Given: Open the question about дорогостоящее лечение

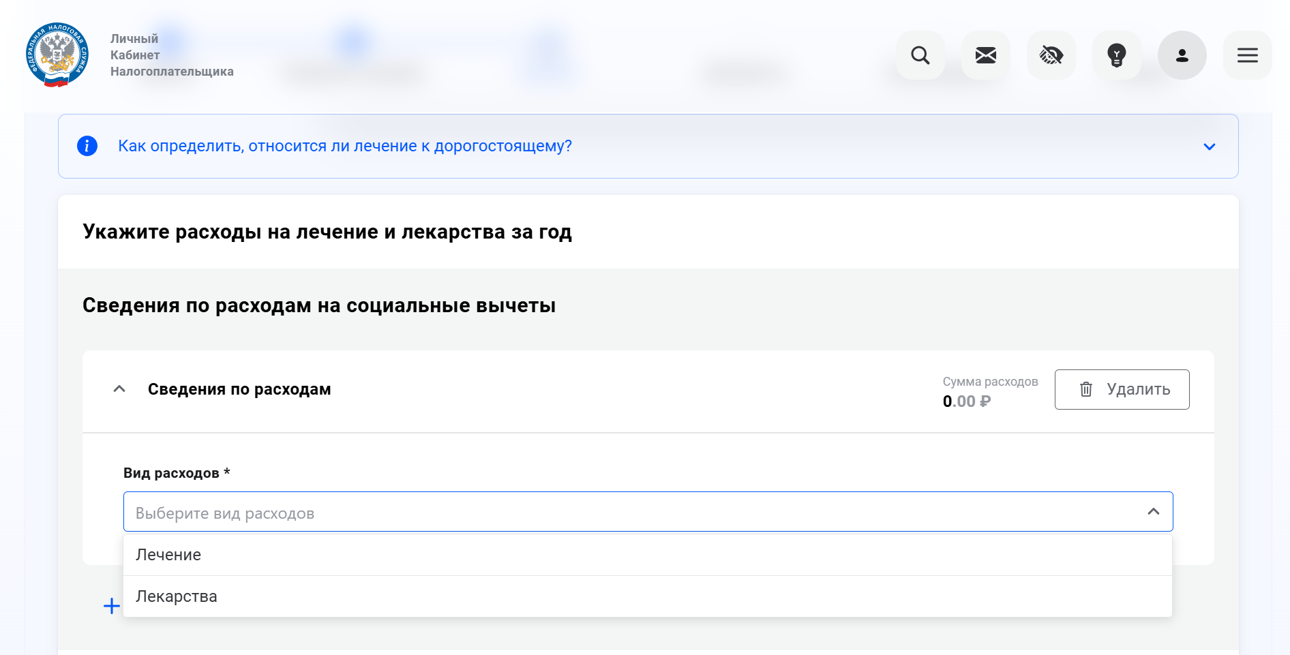Looking at the screenshot, I should point(345,146).
